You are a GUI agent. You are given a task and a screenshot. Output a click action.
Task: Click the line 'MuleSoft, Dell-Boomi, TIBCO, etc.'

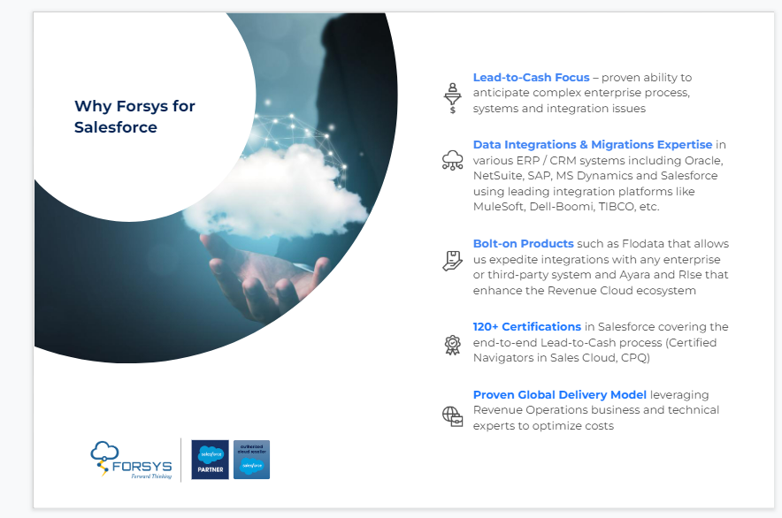pyautogui.click(x=566, y=206)
